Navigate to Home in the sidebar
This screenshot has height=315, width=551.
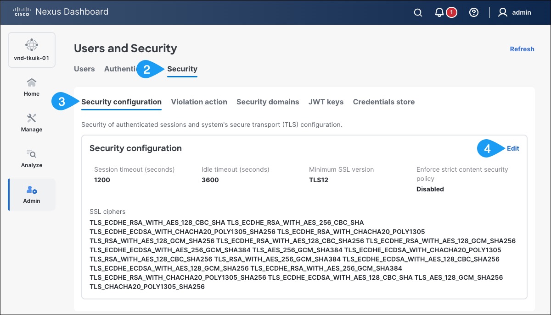click(x=31, y=88)
